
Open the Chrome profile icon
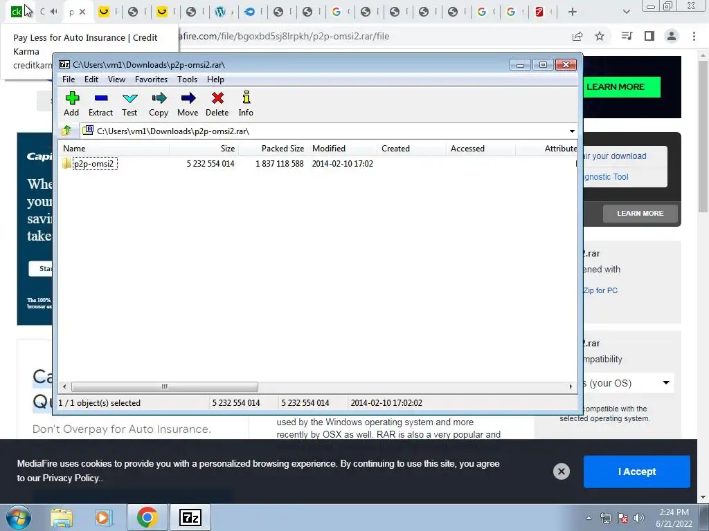click(672, 36)
